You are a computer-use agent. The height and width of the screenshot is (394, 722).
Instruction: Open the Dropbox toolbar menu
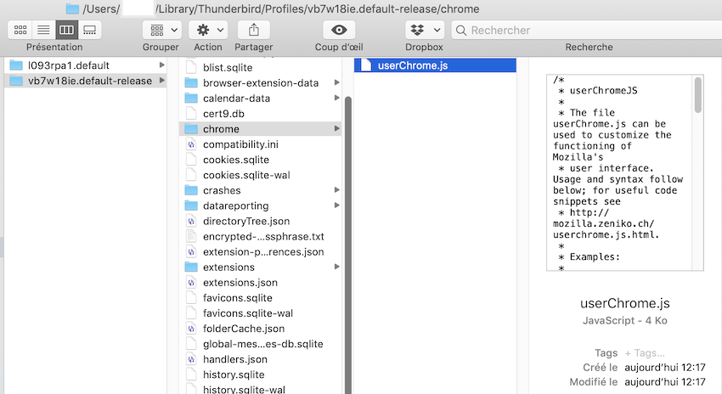[424, 30]
